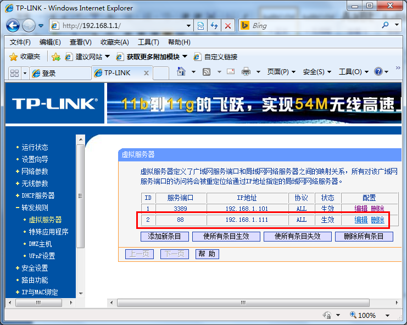Click the Bing search magnifier icon
Viewport: 407px width, 325px height.
pos(385,25)
